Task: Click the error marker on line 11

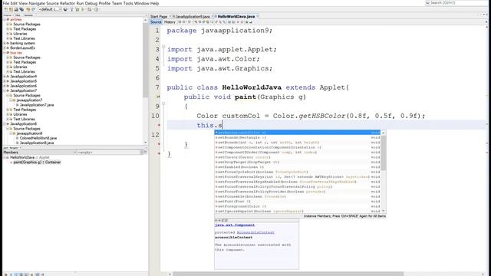Action: click(159, 125)
